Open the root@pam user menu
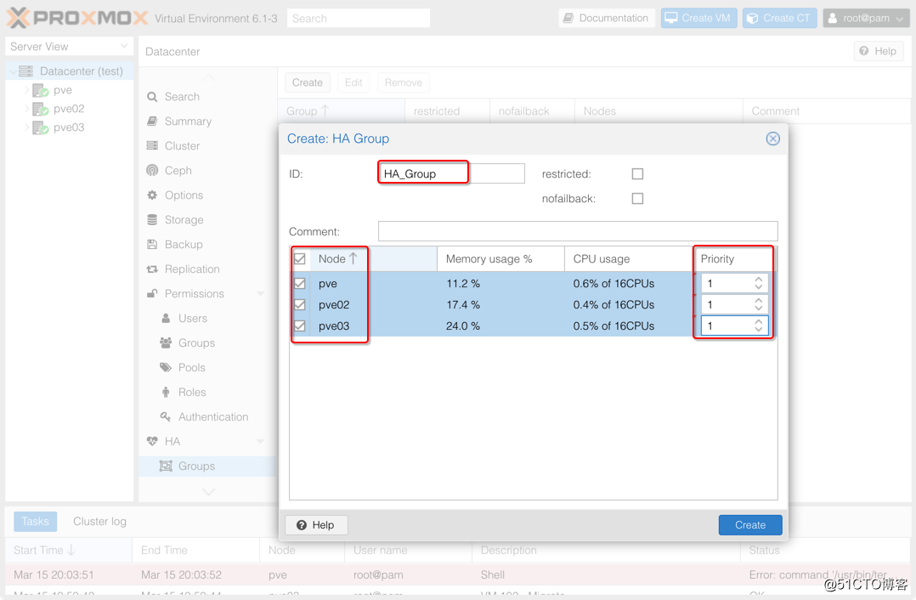The width and height of the screenshot is (916, 600). click(x=866, y=18)
